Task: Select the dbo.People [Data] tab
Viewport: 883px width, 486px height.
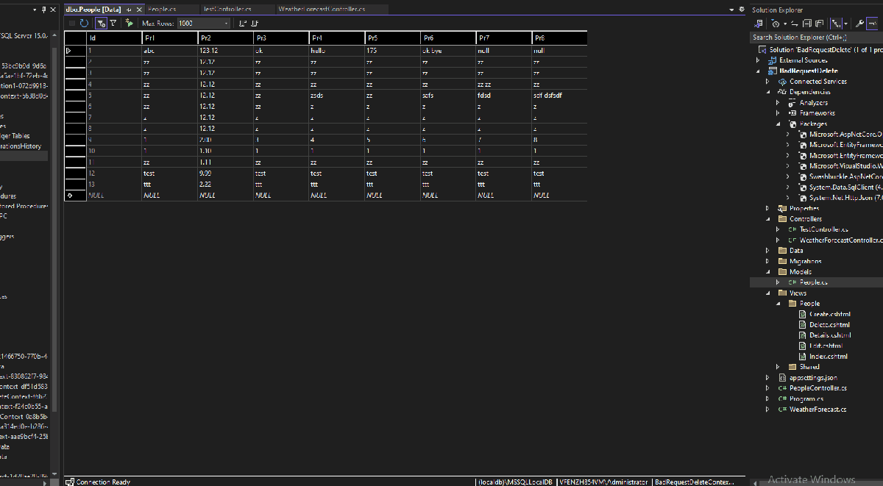Action: point(93,10)
